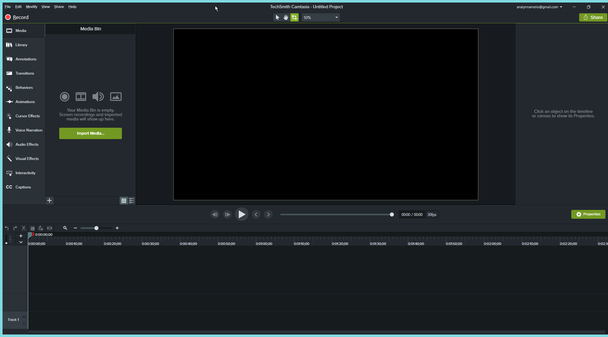Open the Captions panel

click(24, 187)
